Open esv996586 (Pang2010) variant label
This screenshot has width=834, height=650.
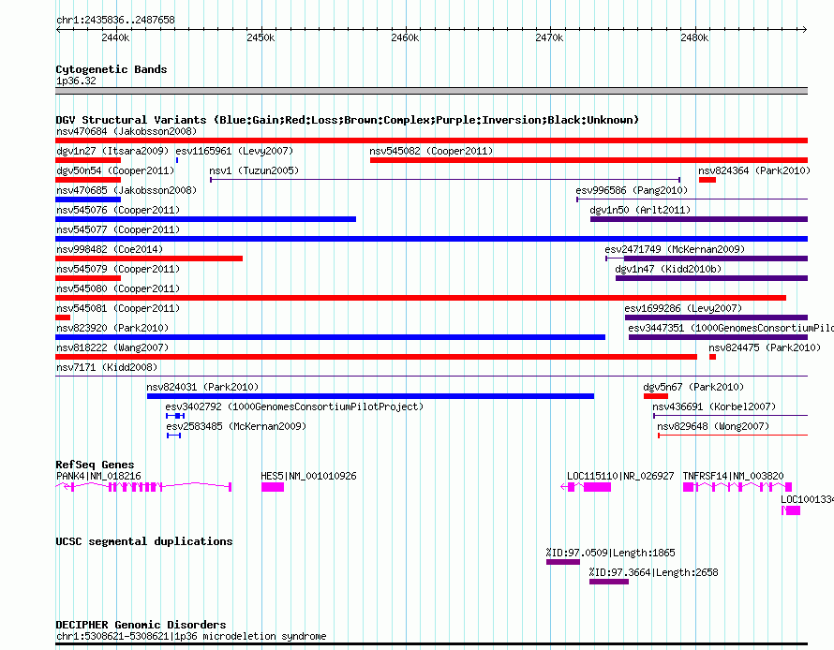(x=632, y=190)
